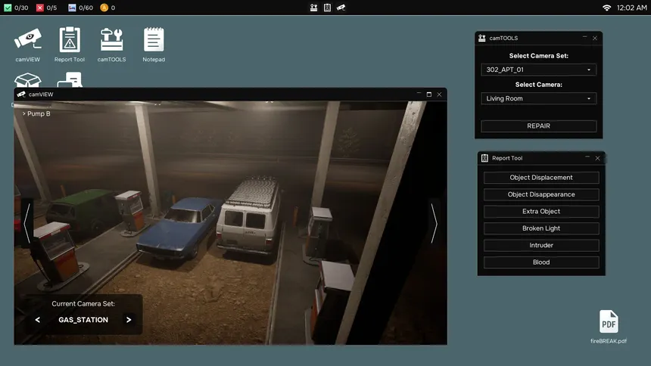Expand the Select Camera Set dropdown
The width and height of the screenshot is (651, 366).
coord(538,70)
